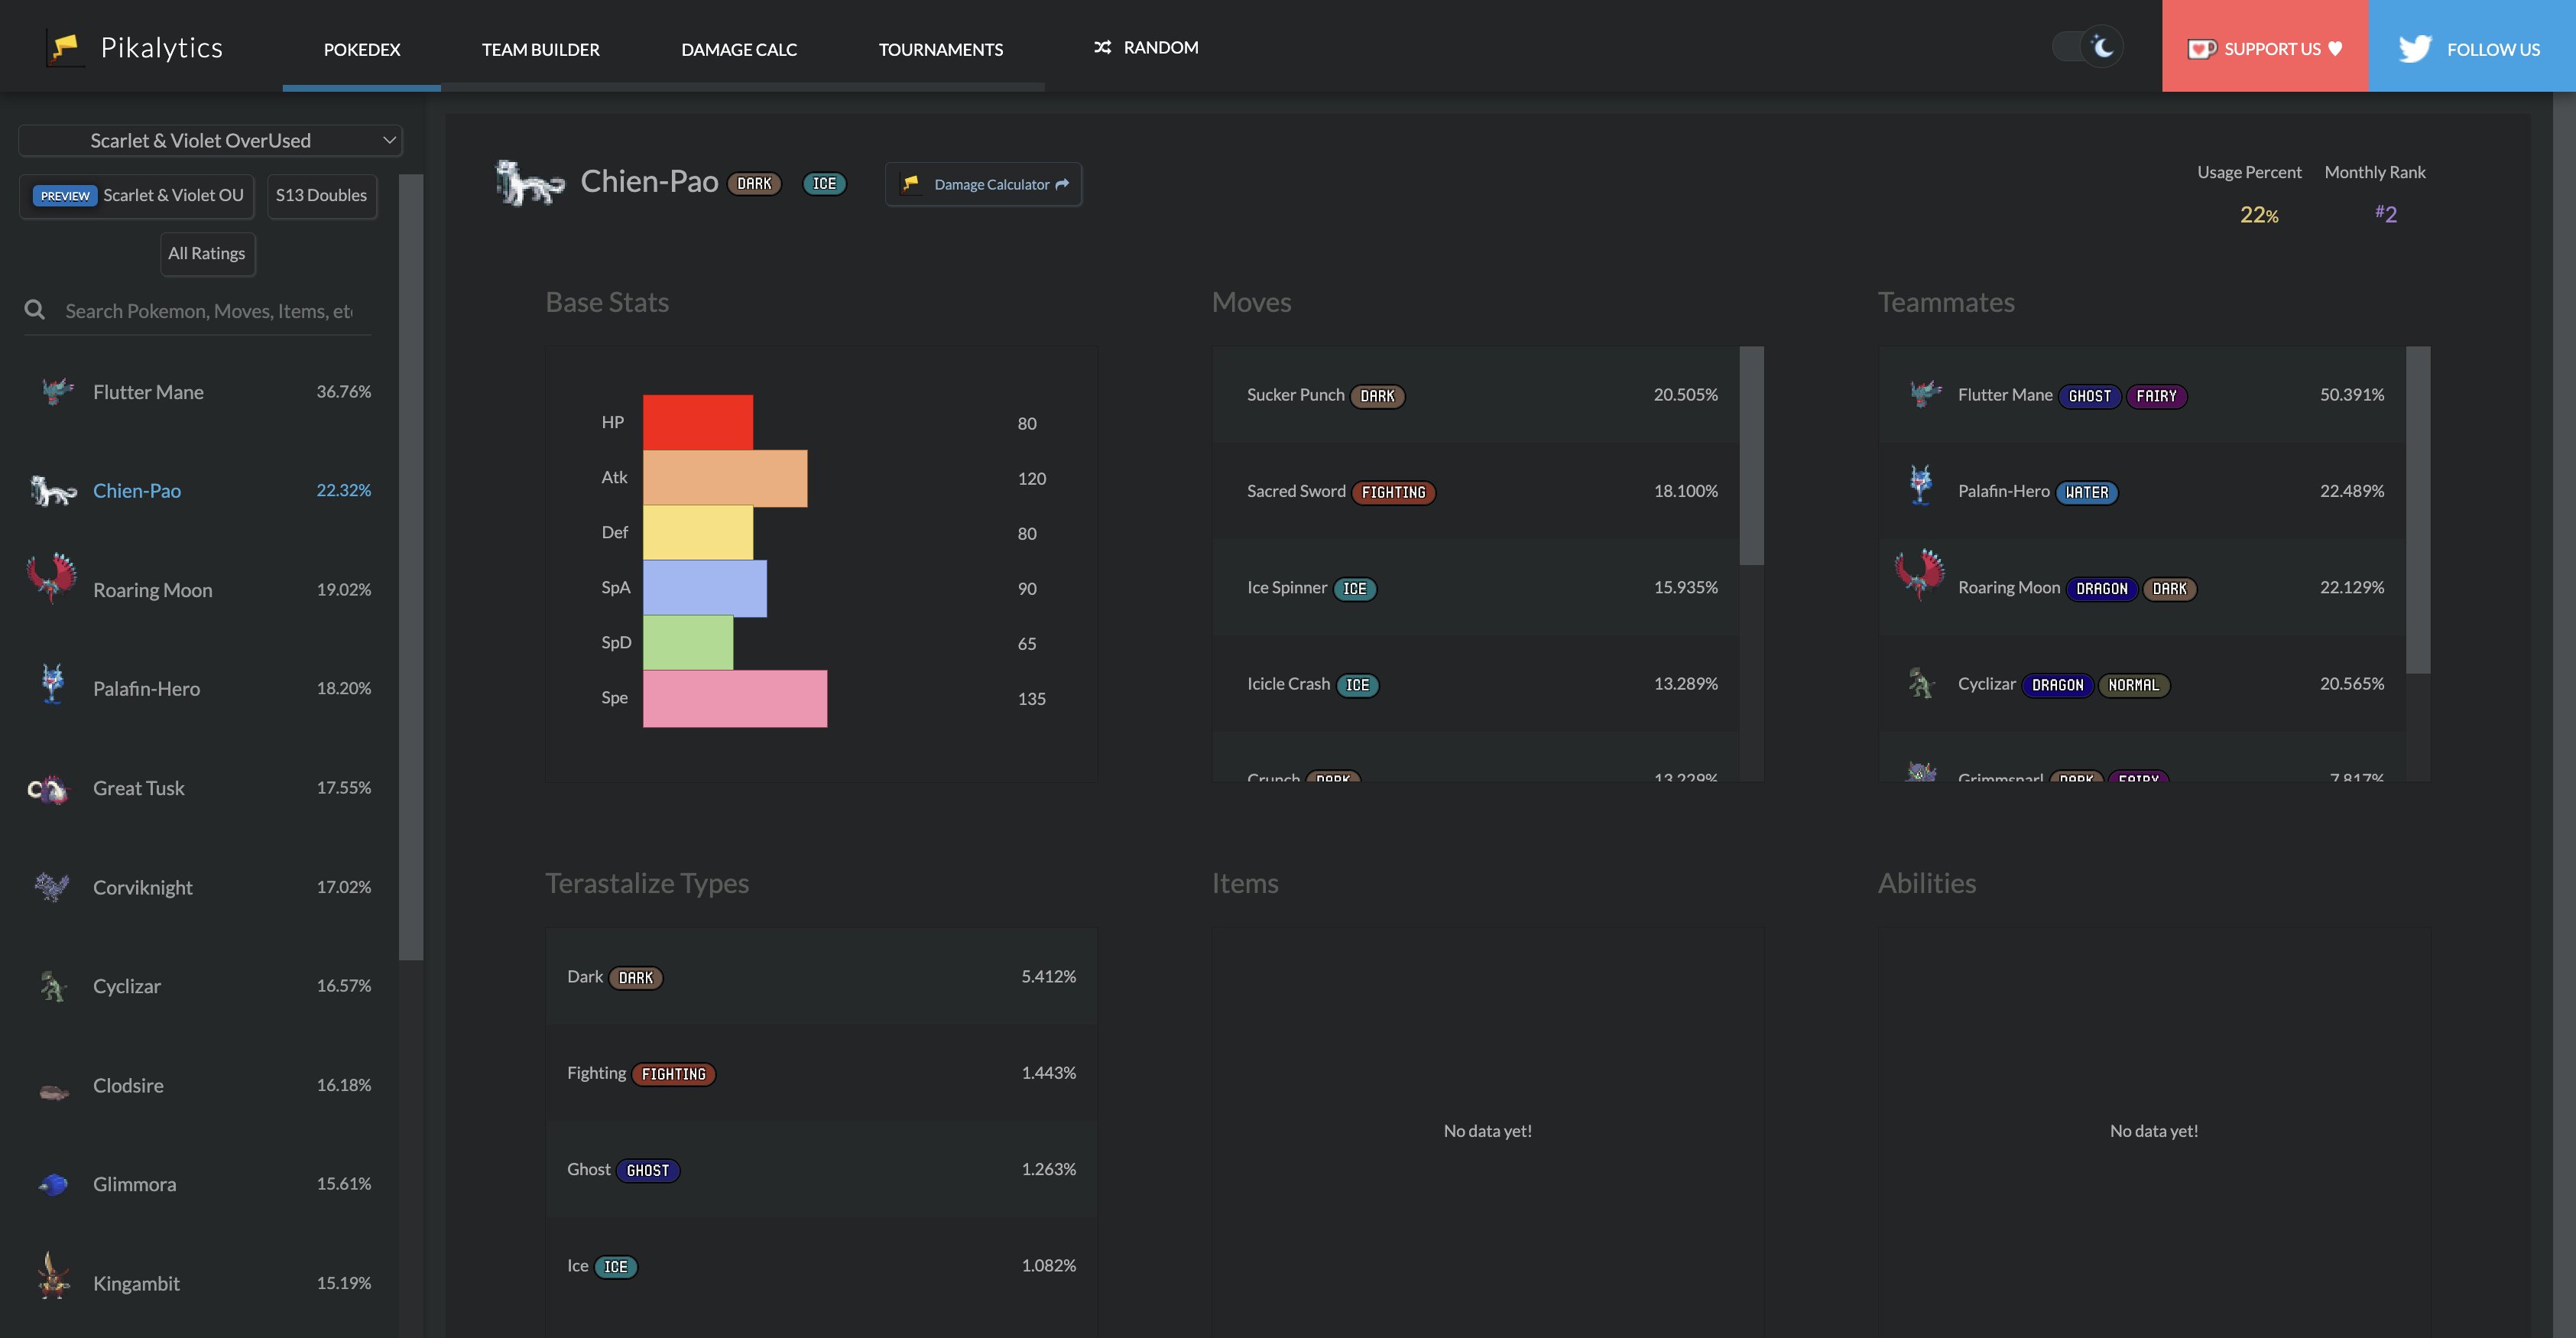Open the POKEDEX tab

[362, 49]
